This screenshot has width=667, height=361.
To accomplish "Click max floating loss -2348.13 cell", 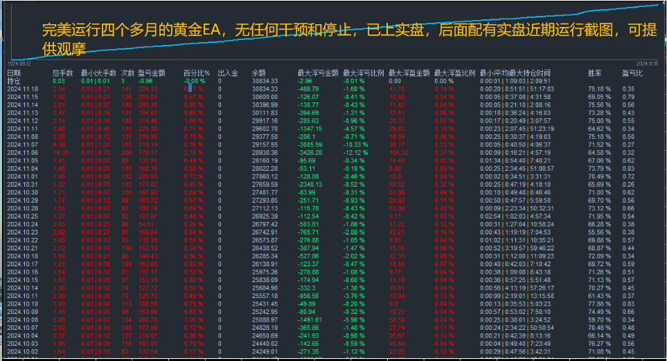I will (x=310, y=185).
